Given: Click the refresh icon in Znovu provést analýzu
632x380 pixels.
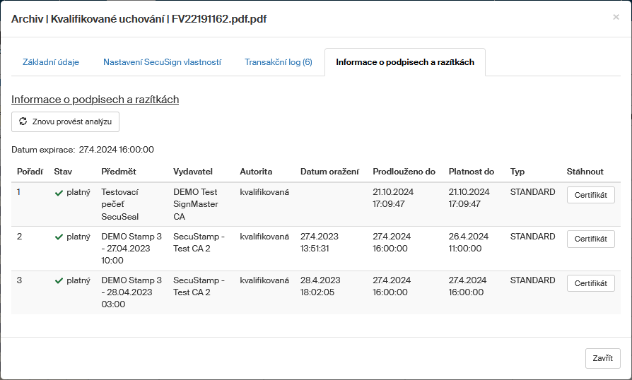Looking at the screenshot, I should tap(23, 121).
